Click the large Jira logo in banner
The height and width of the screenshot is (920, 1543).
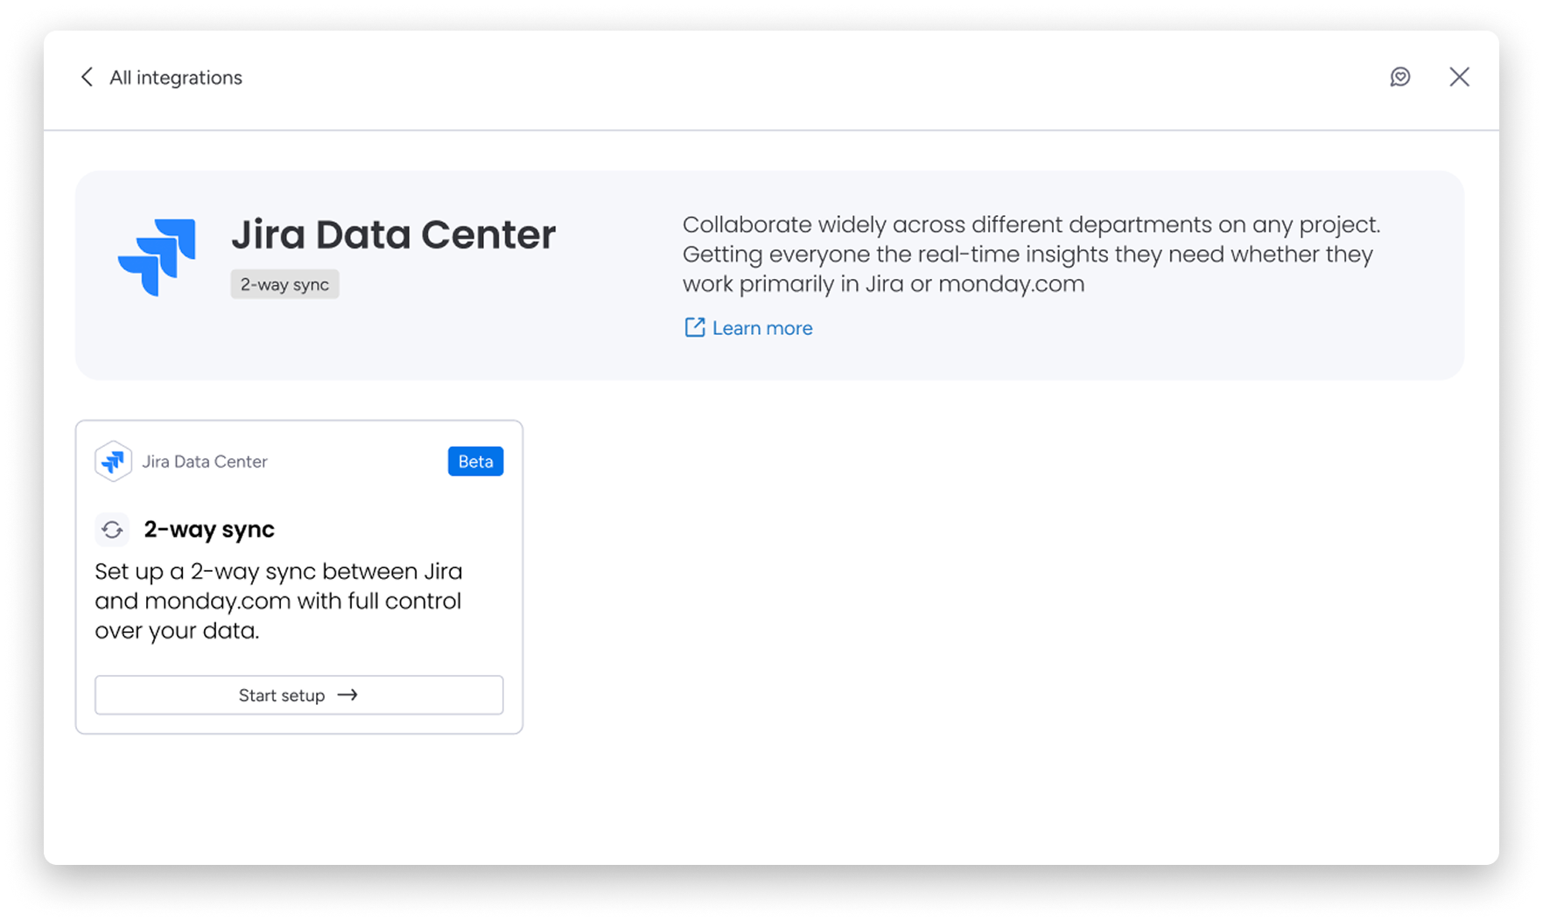point(157,257)
